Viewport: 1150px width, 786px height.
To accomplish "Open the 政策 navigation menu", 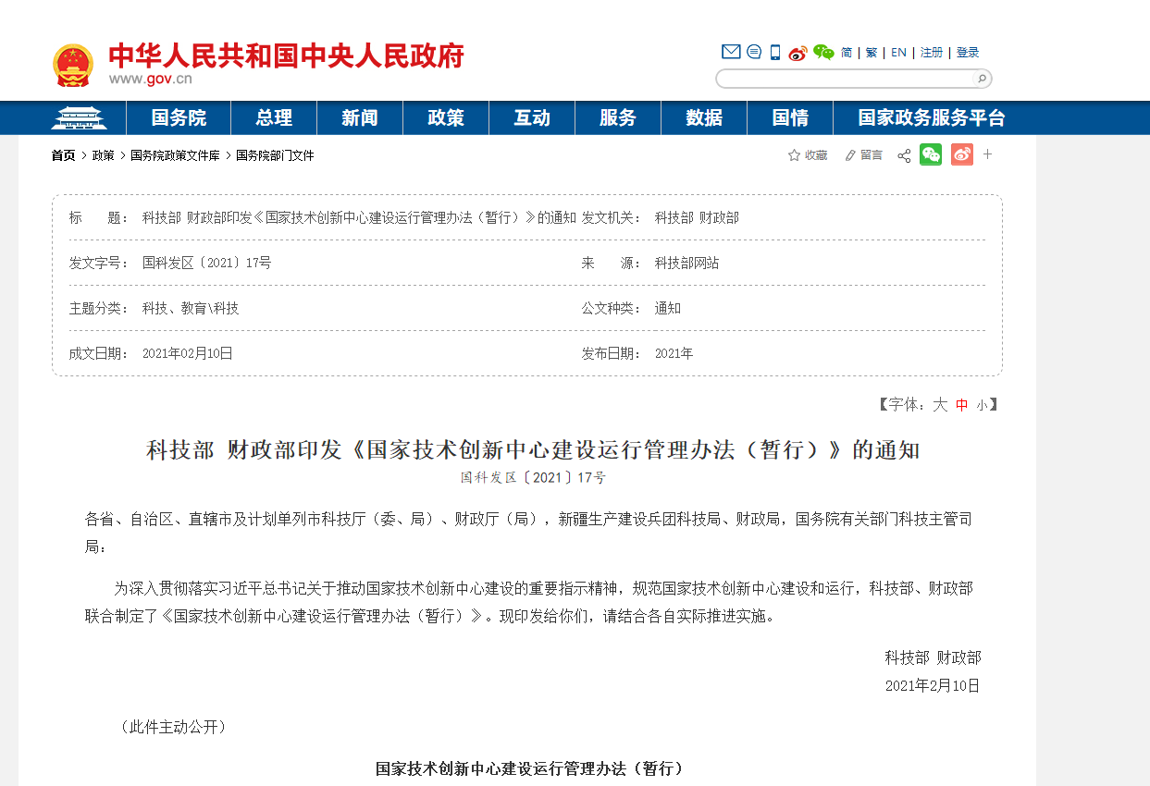I will click(445, 118).
